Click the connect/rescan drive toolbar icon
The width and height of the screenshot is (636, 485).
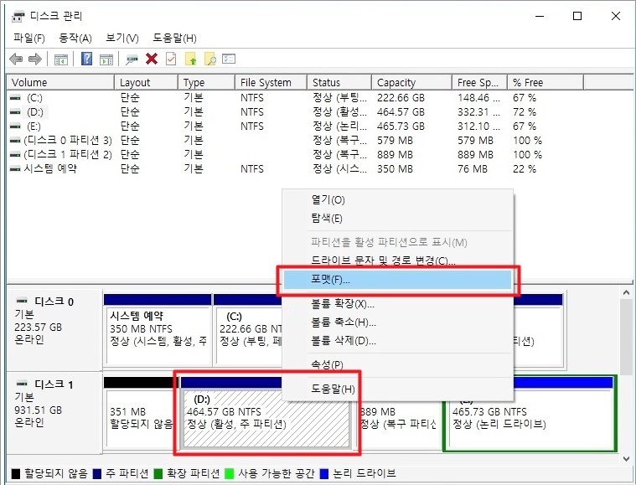click(132, 59)
